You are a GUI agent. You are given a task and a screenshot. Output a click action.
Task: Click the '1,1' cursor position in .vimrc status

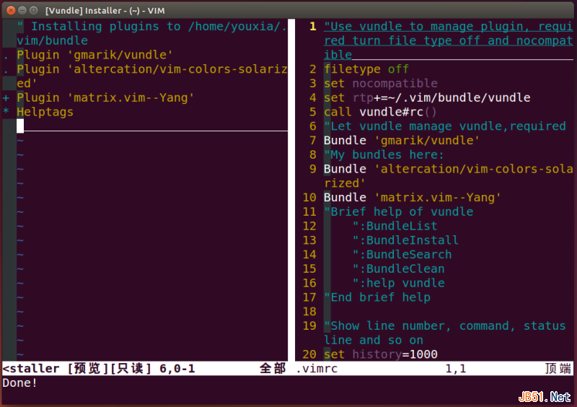point(456,369)
